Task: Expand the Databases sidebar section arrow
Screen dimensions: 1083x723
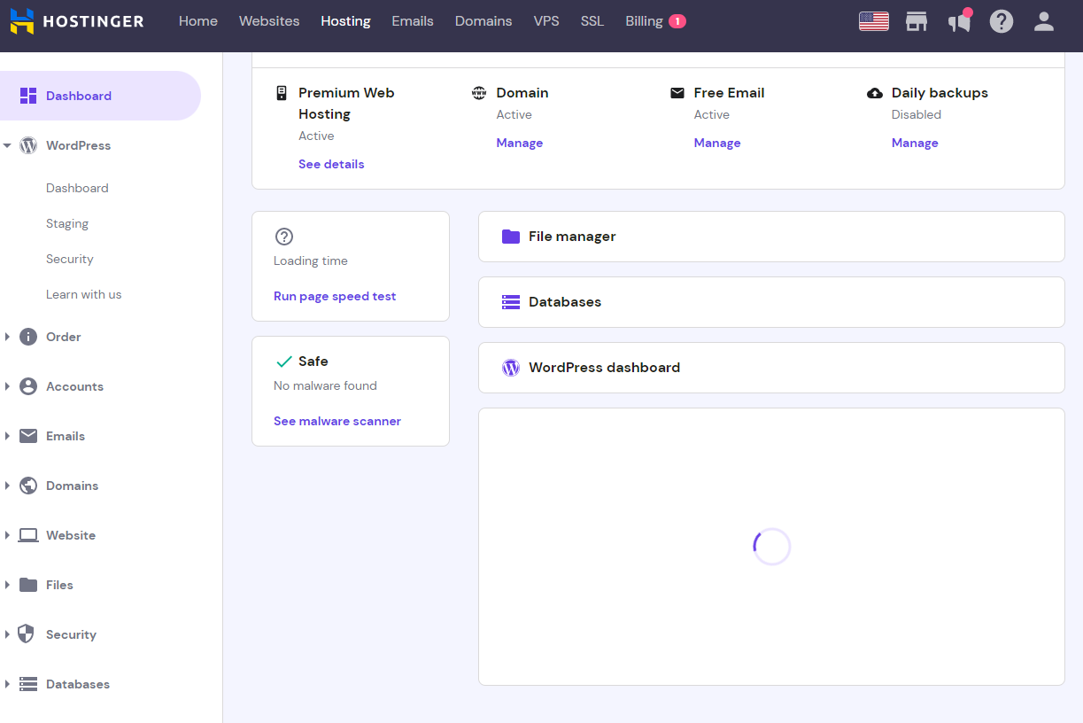Action: point(7,684)
